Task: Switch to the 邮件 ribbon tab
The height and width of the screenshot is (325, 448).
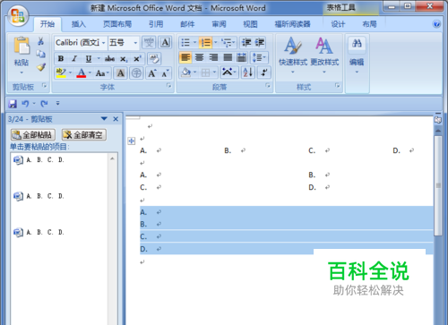Action: click(187, 24)
